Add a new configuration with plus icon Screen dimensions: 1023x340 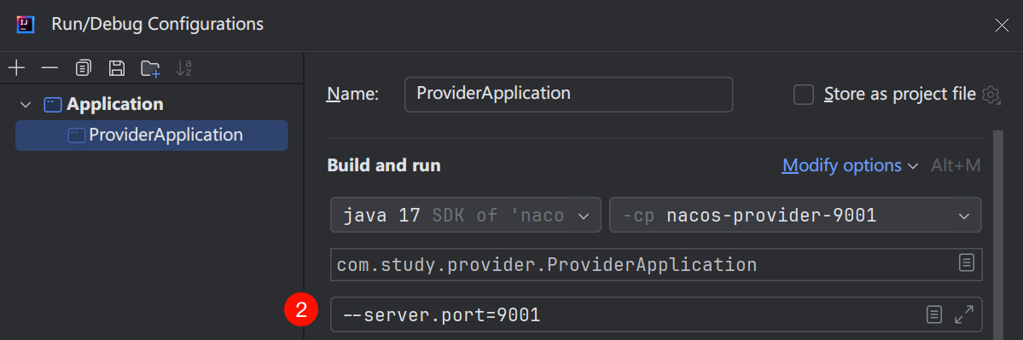[x=16, y=67]
